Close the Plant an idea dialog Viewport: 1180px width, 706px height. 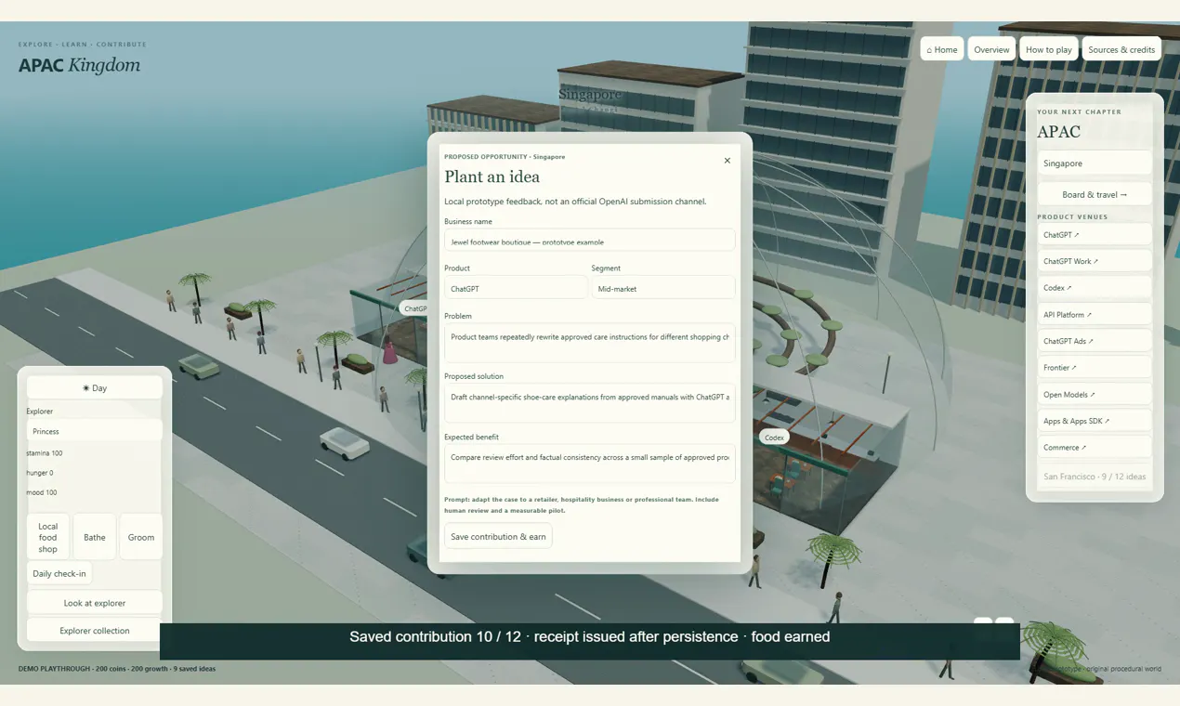pos(727,161)
